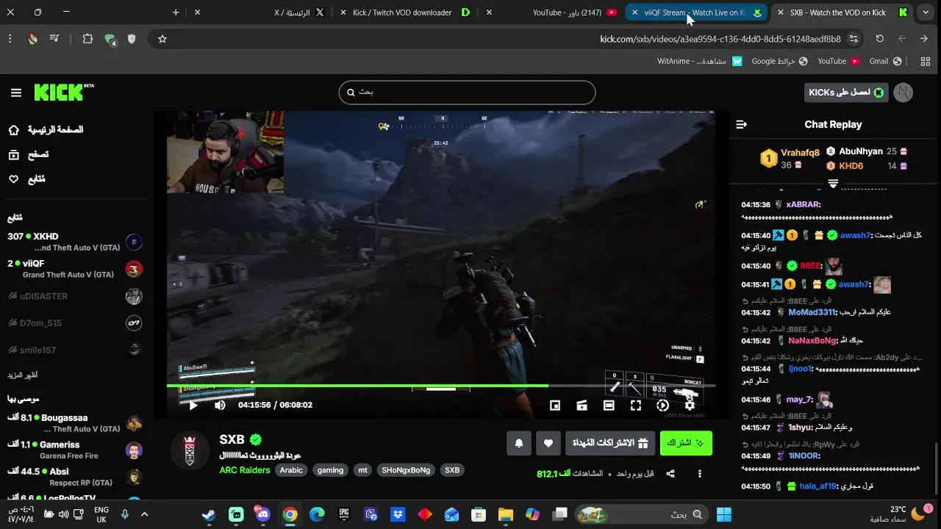Play the paused VOD

click(x=193, y=405)
